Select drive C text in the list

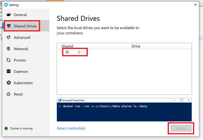coord(79,52)
